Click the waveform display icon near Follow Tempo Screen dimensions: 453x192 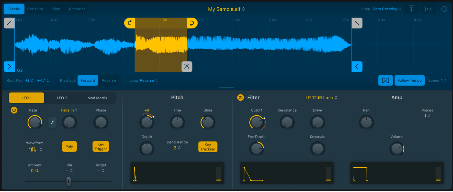[x=386, y=80]
